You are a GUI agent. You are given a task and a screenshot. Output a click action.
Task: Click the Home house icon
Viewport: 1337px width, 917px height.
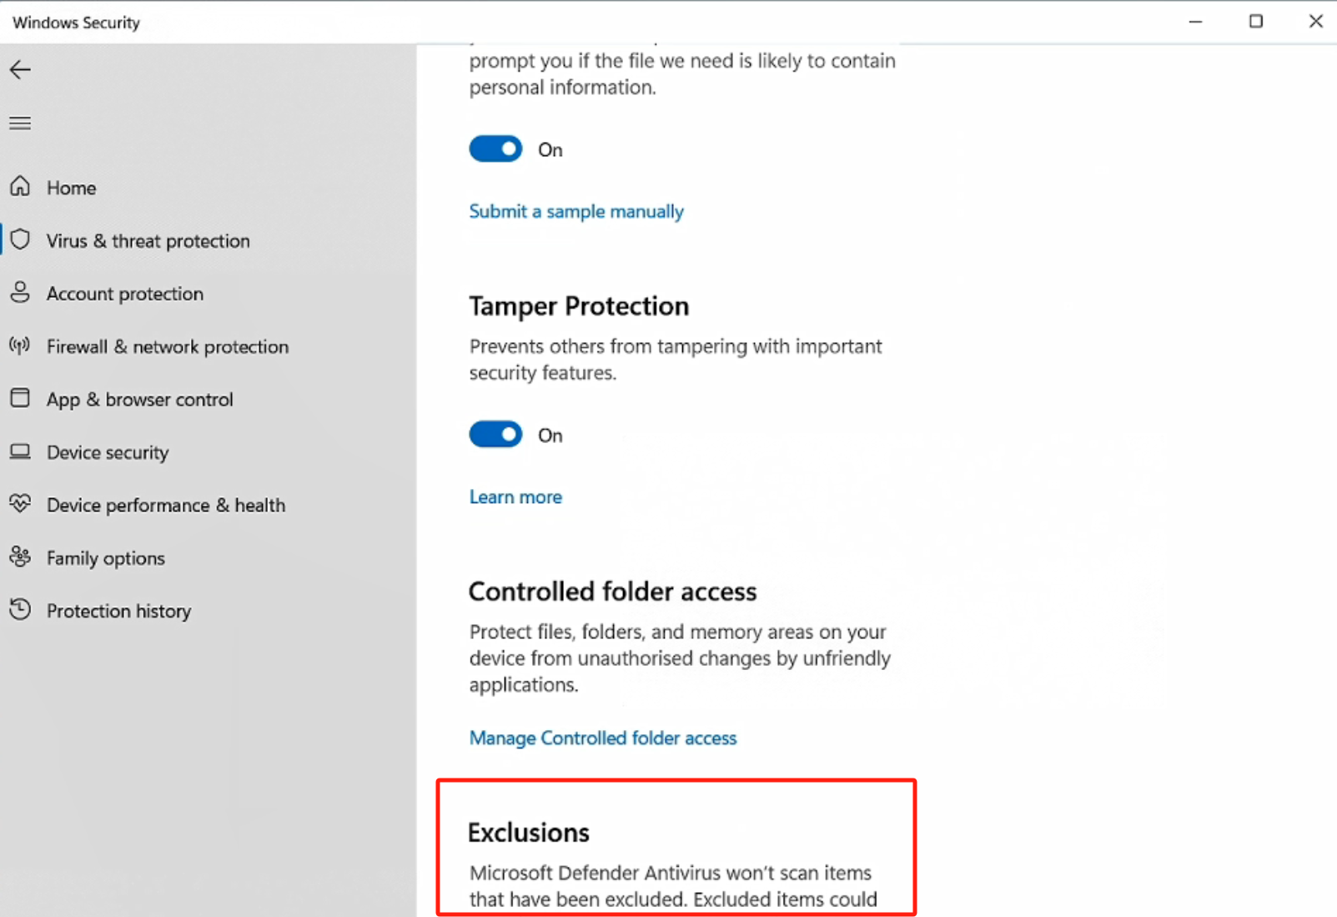pyautogui.click(x=20, y=186)
